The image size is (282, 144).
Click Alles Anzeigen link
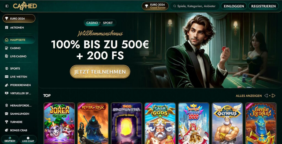249,96
